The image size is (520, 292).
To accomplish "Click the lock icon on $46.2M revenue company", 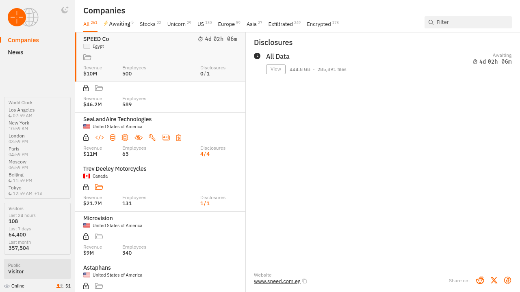I will (x=86, y=88).
